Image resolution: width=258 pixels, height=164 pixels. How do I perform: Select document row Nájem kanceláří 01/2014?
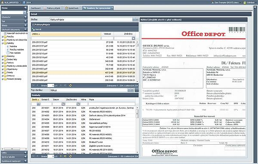[83, 127]
